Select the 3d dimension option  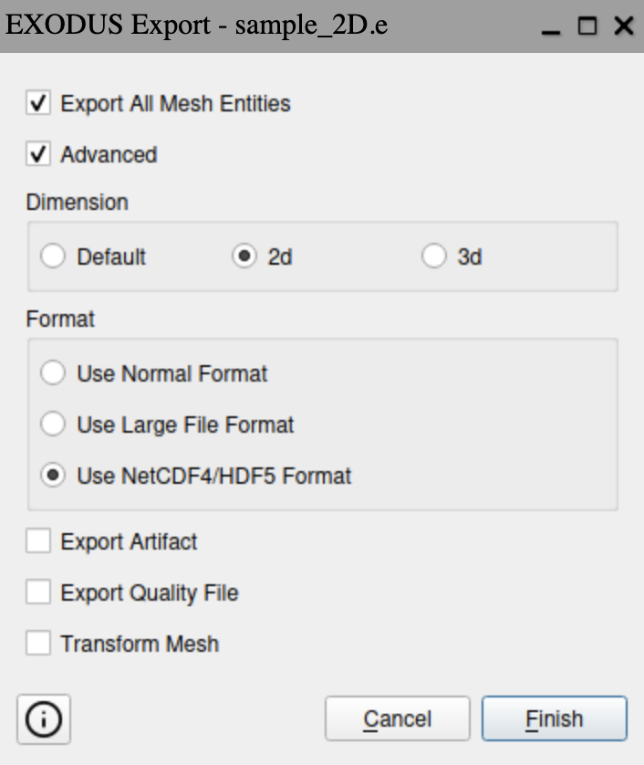click(x=434, y=257)
